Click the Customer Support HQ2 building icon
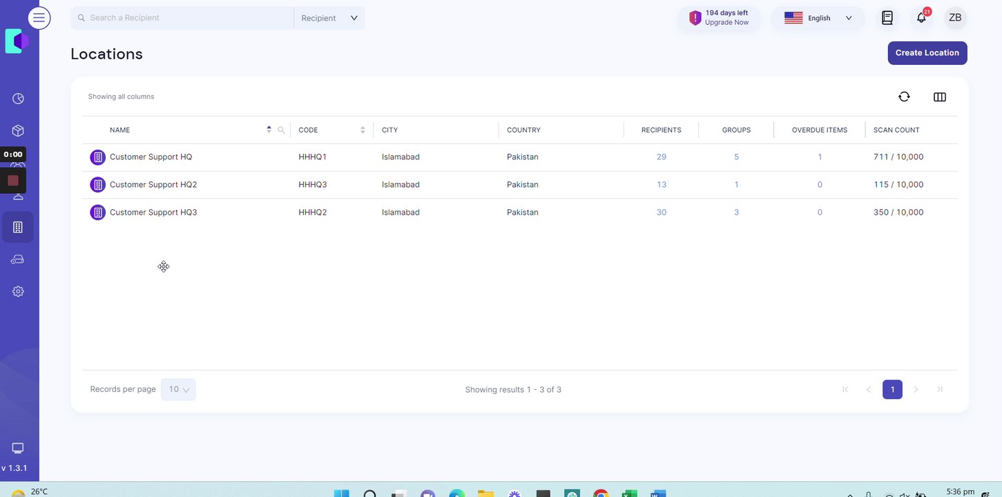Image resolution: width=1002 pixels, height=497 pixels. click(97, 185)
